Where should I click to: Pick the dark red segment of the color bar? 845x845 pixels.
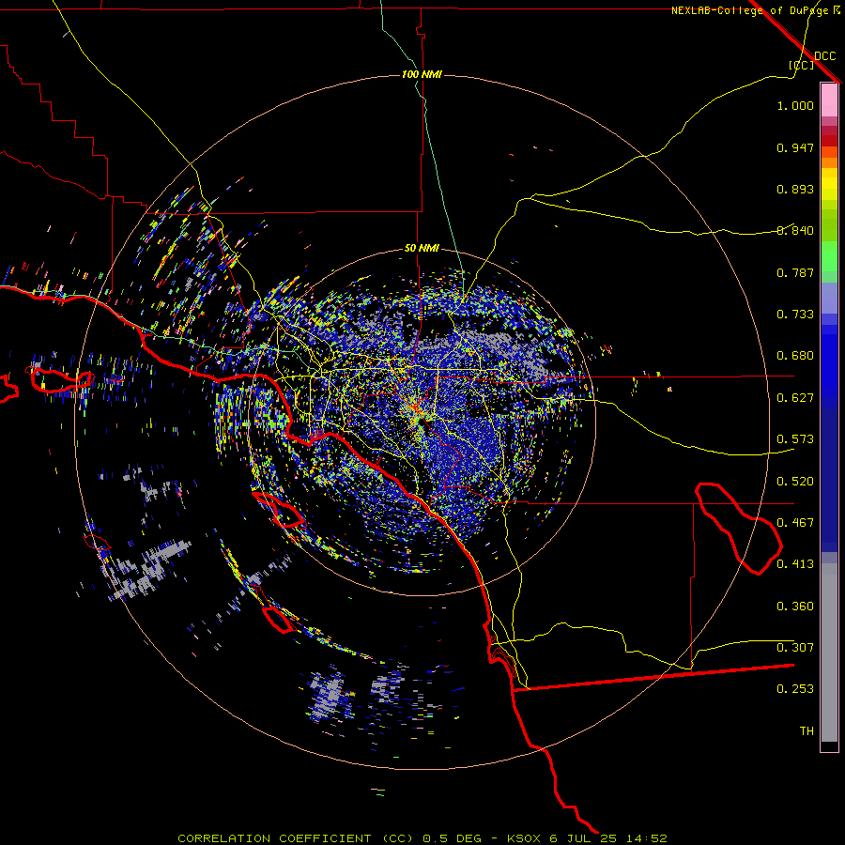coord(829,131)
